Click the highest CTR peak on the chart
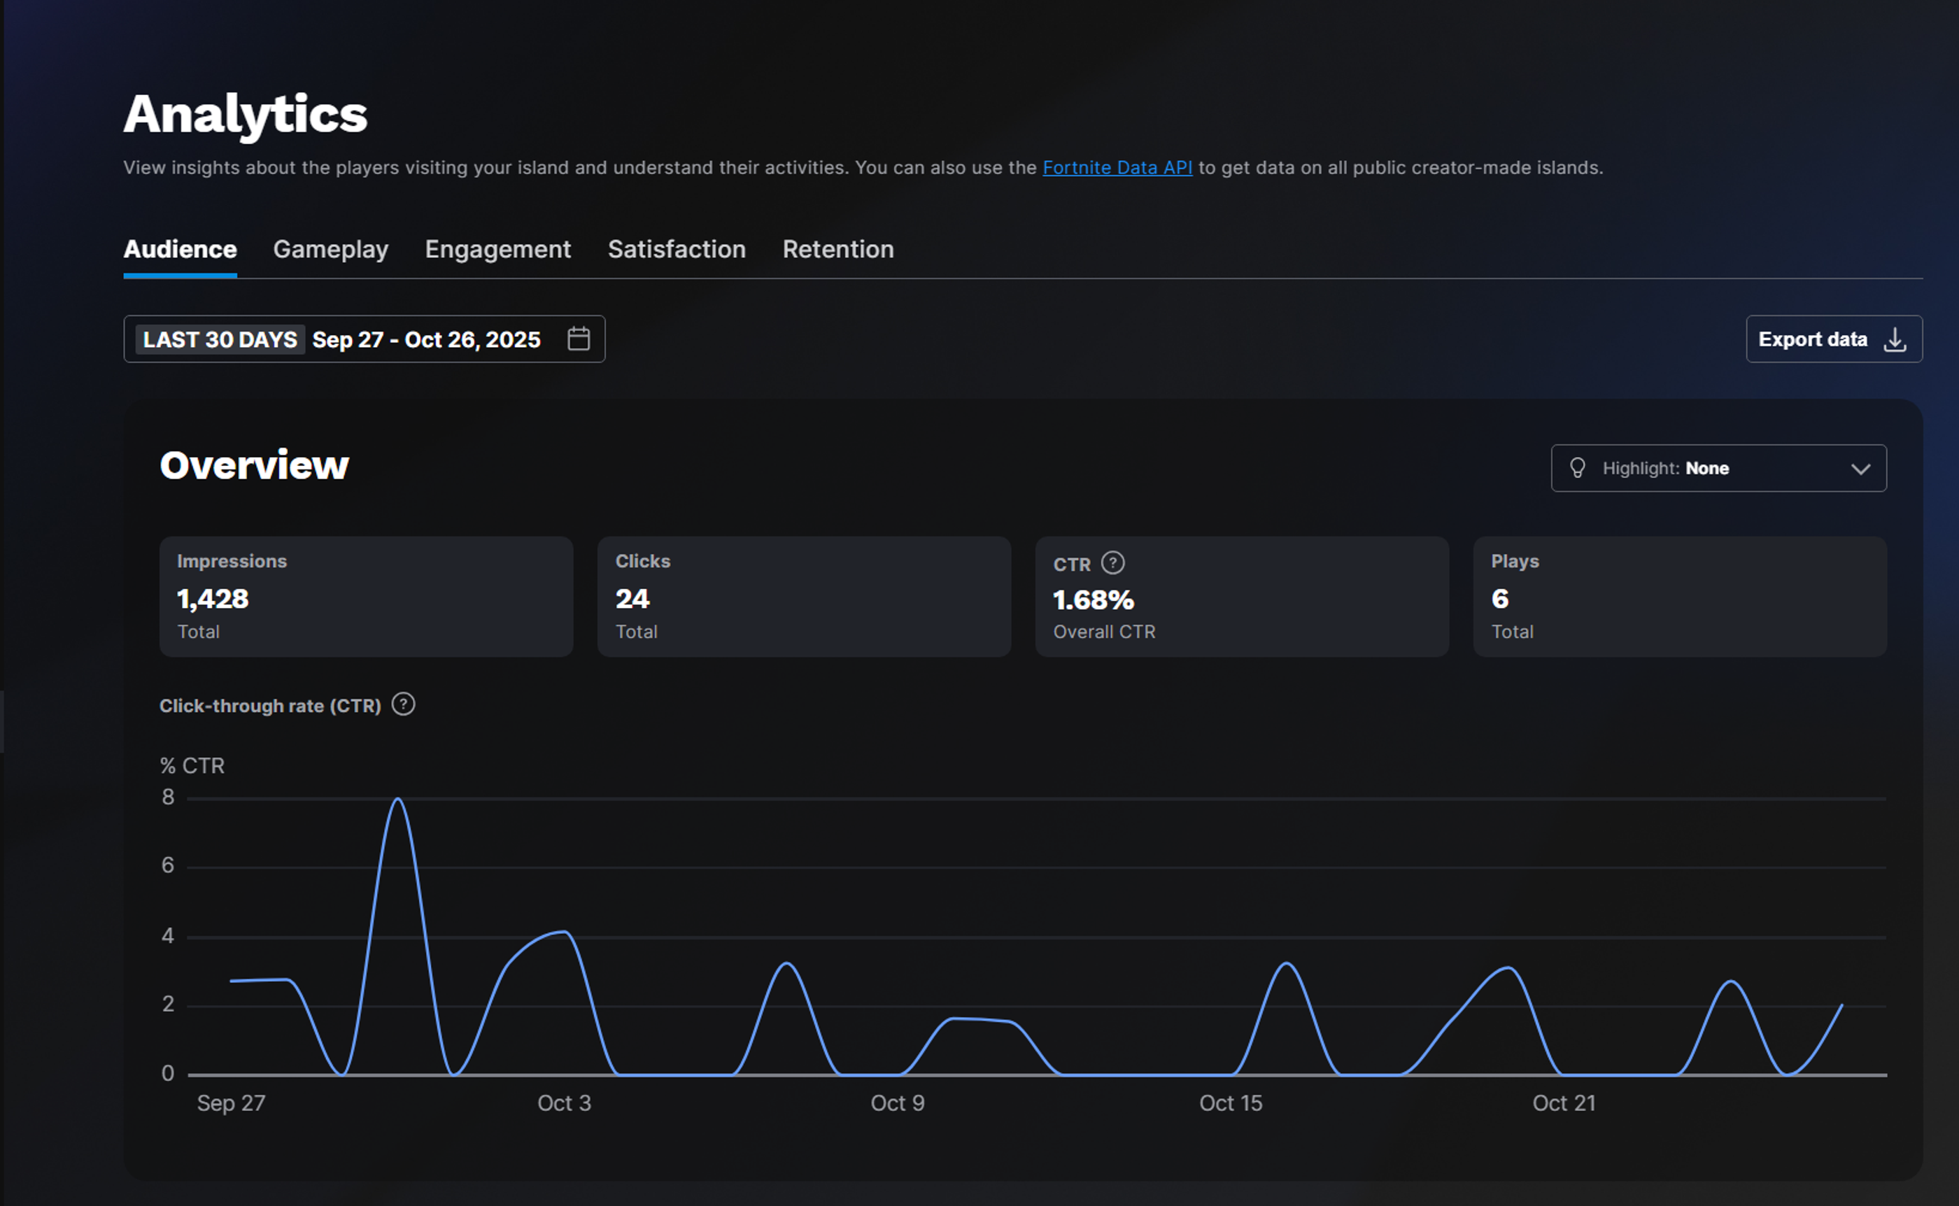 tap(398, 799)
